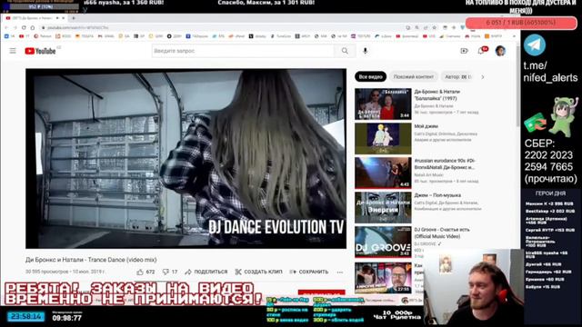Reload the page
This screenshot has width=582, height=327.
click(x=24, y=28)
